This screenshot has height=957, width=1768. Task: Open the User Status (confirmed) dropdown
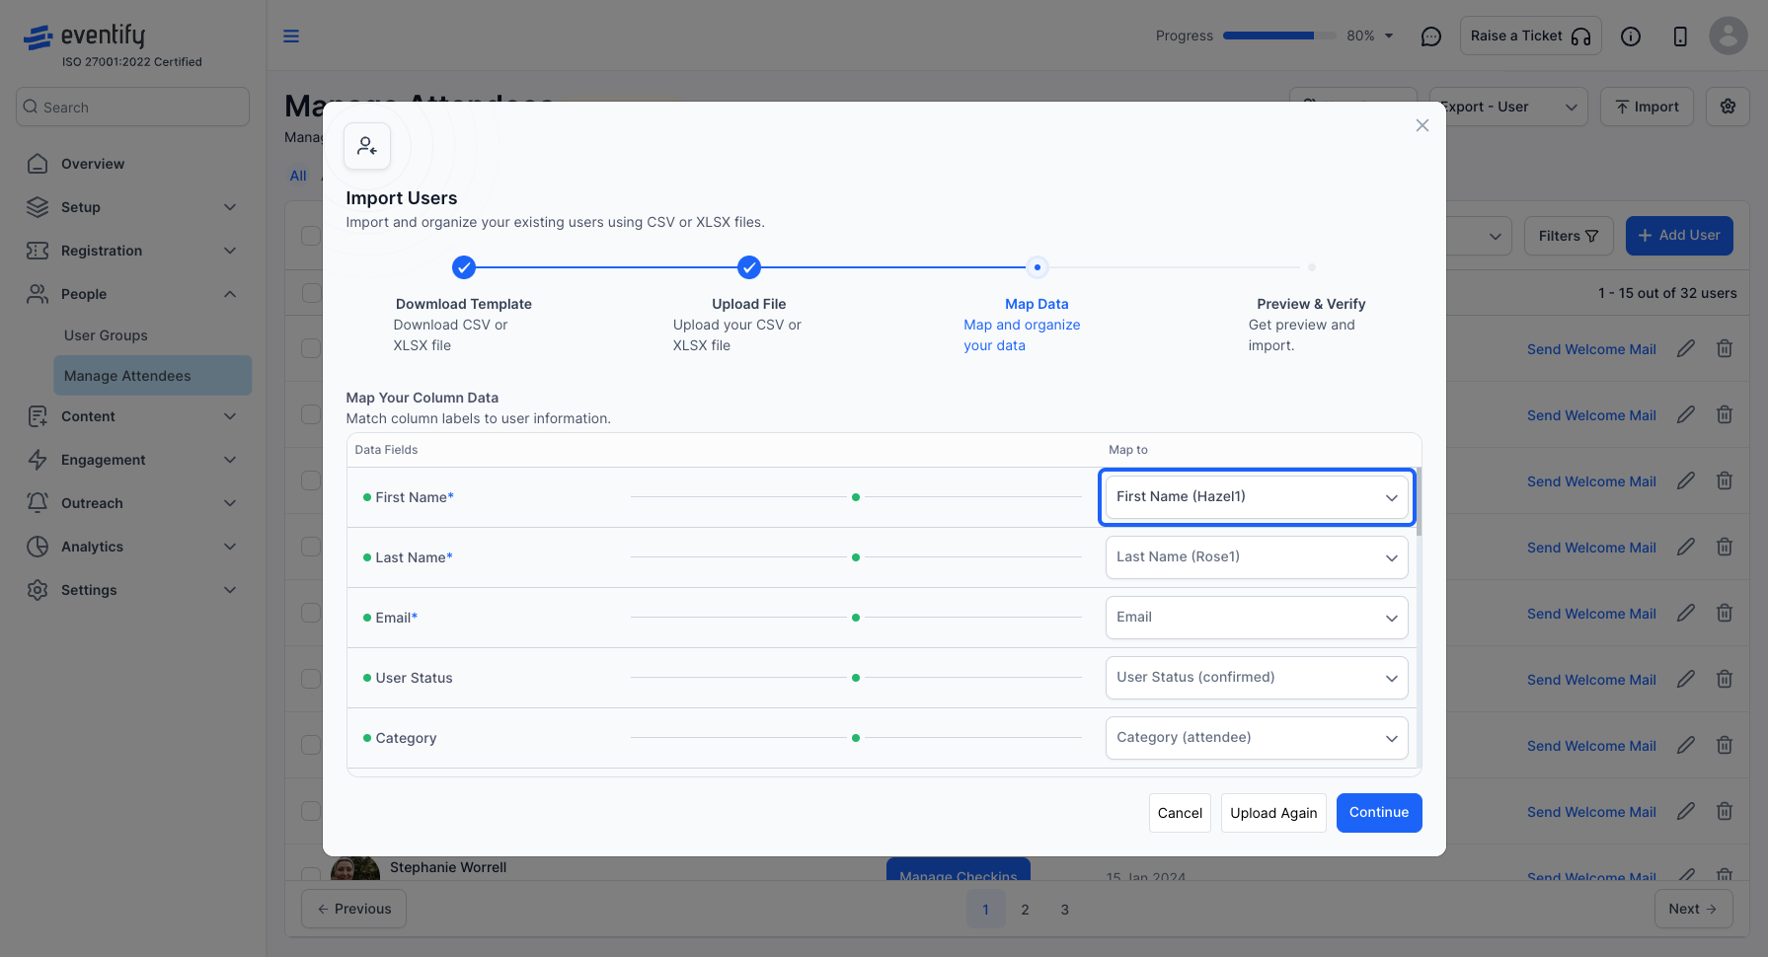coord(1257,678)
